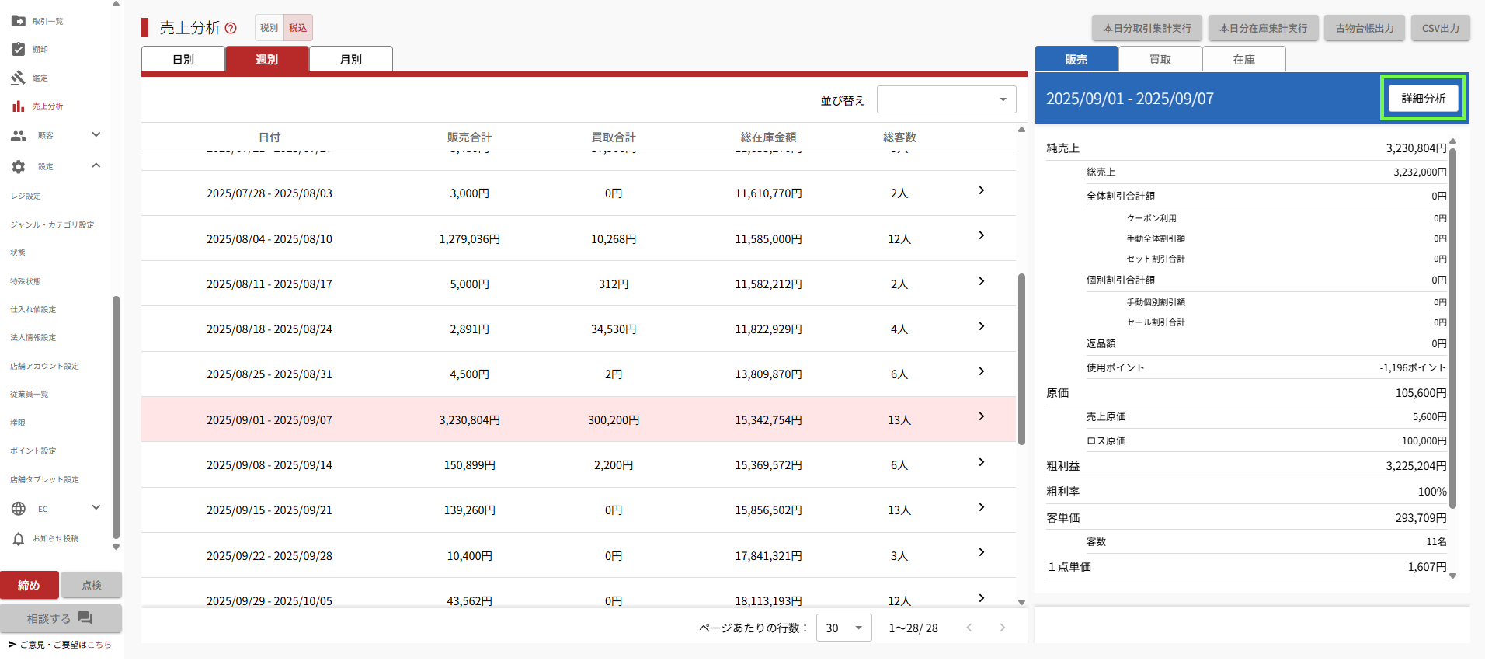This screenshot has height=661, width=1485.
Task: Open the 鑑定 appraisal gavel icon
Action: click(19, 78)
